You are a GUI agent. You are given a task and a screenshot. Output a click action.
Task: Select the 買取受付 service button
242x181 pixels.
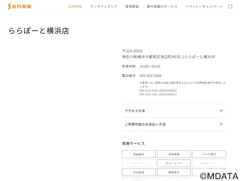click(174, 172)
